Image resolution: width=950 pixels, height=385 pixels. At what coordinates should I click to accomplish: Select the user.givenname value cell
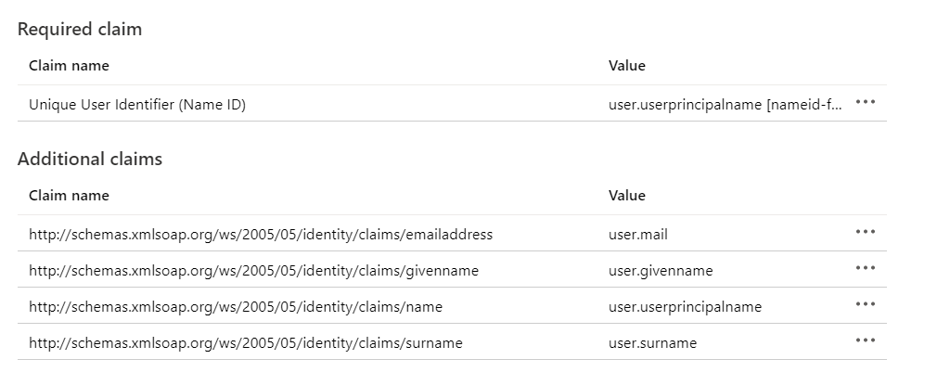point(661,271)
